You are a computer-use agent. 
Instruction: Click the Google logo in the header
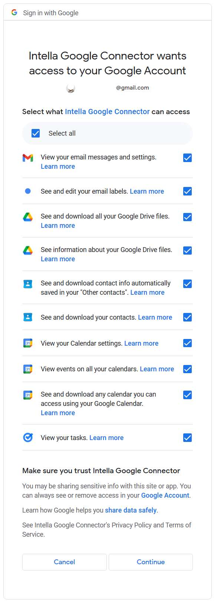click(x=14, y=13)
